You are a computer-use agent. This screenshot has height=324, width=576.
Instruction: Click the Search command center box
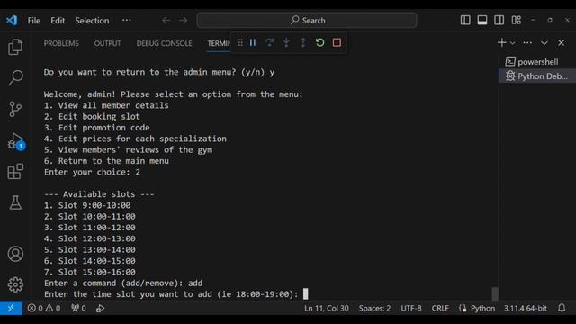(307, 20)
